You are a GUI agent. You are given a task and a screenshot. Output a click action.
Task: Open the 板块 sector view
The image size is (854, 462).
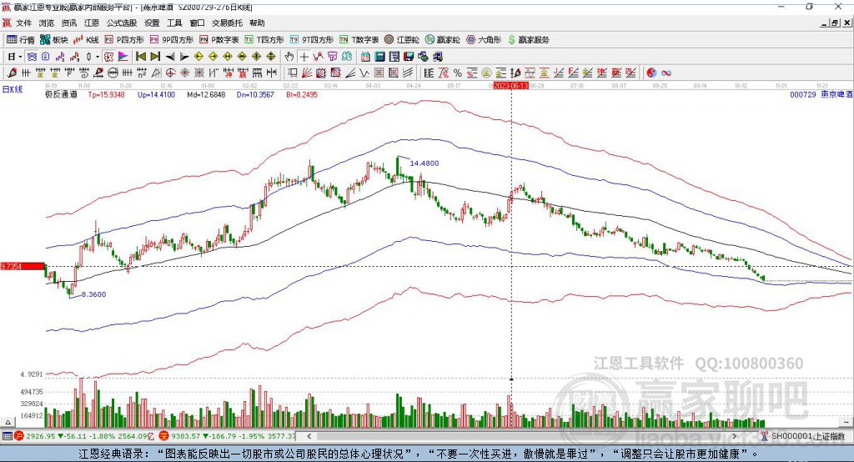pyautogui.click(x=54, y=40)
